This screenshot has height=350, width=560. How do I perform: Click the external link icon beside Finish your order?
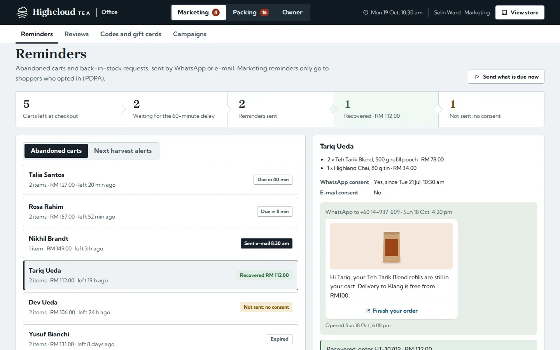(x=367, y=311)
